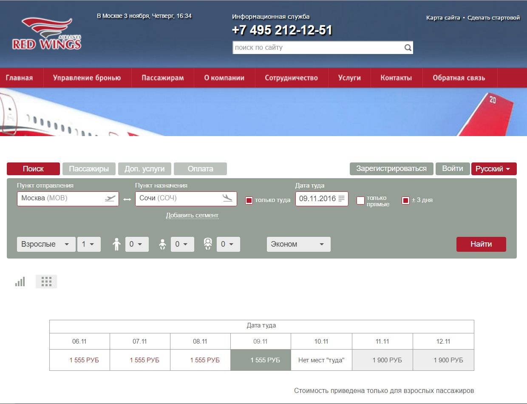Select the 12.11 price 1 900 РУБ
527x404 pixels.
point(443,360)
